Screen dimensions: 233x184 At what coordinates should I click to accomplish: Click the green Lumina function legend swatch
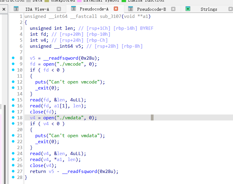123,1
